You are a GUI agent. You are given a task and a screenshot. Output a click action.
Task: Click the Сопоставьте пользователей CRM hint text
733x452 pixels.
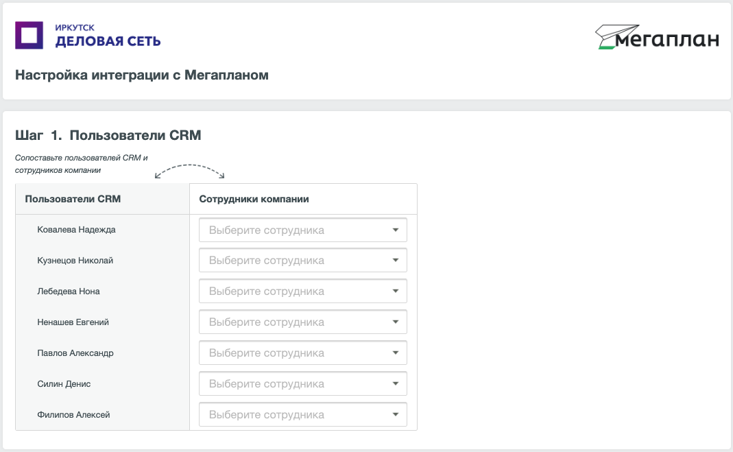point(82,164)
